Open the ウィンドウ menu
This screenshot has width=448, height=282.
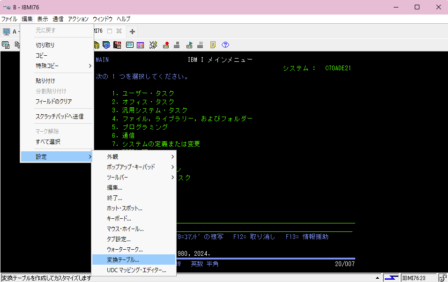click(103, 19)
